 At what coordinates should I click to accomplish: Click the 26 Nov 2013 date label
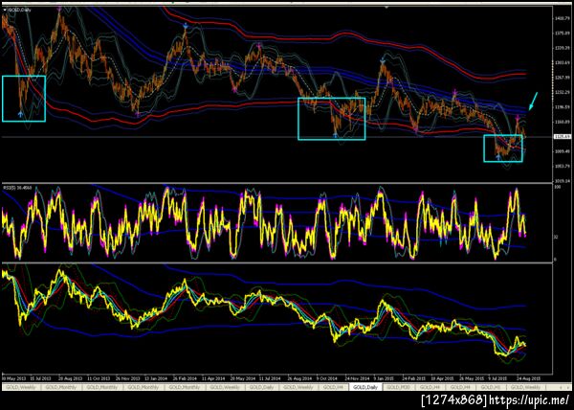click(128, 377)
